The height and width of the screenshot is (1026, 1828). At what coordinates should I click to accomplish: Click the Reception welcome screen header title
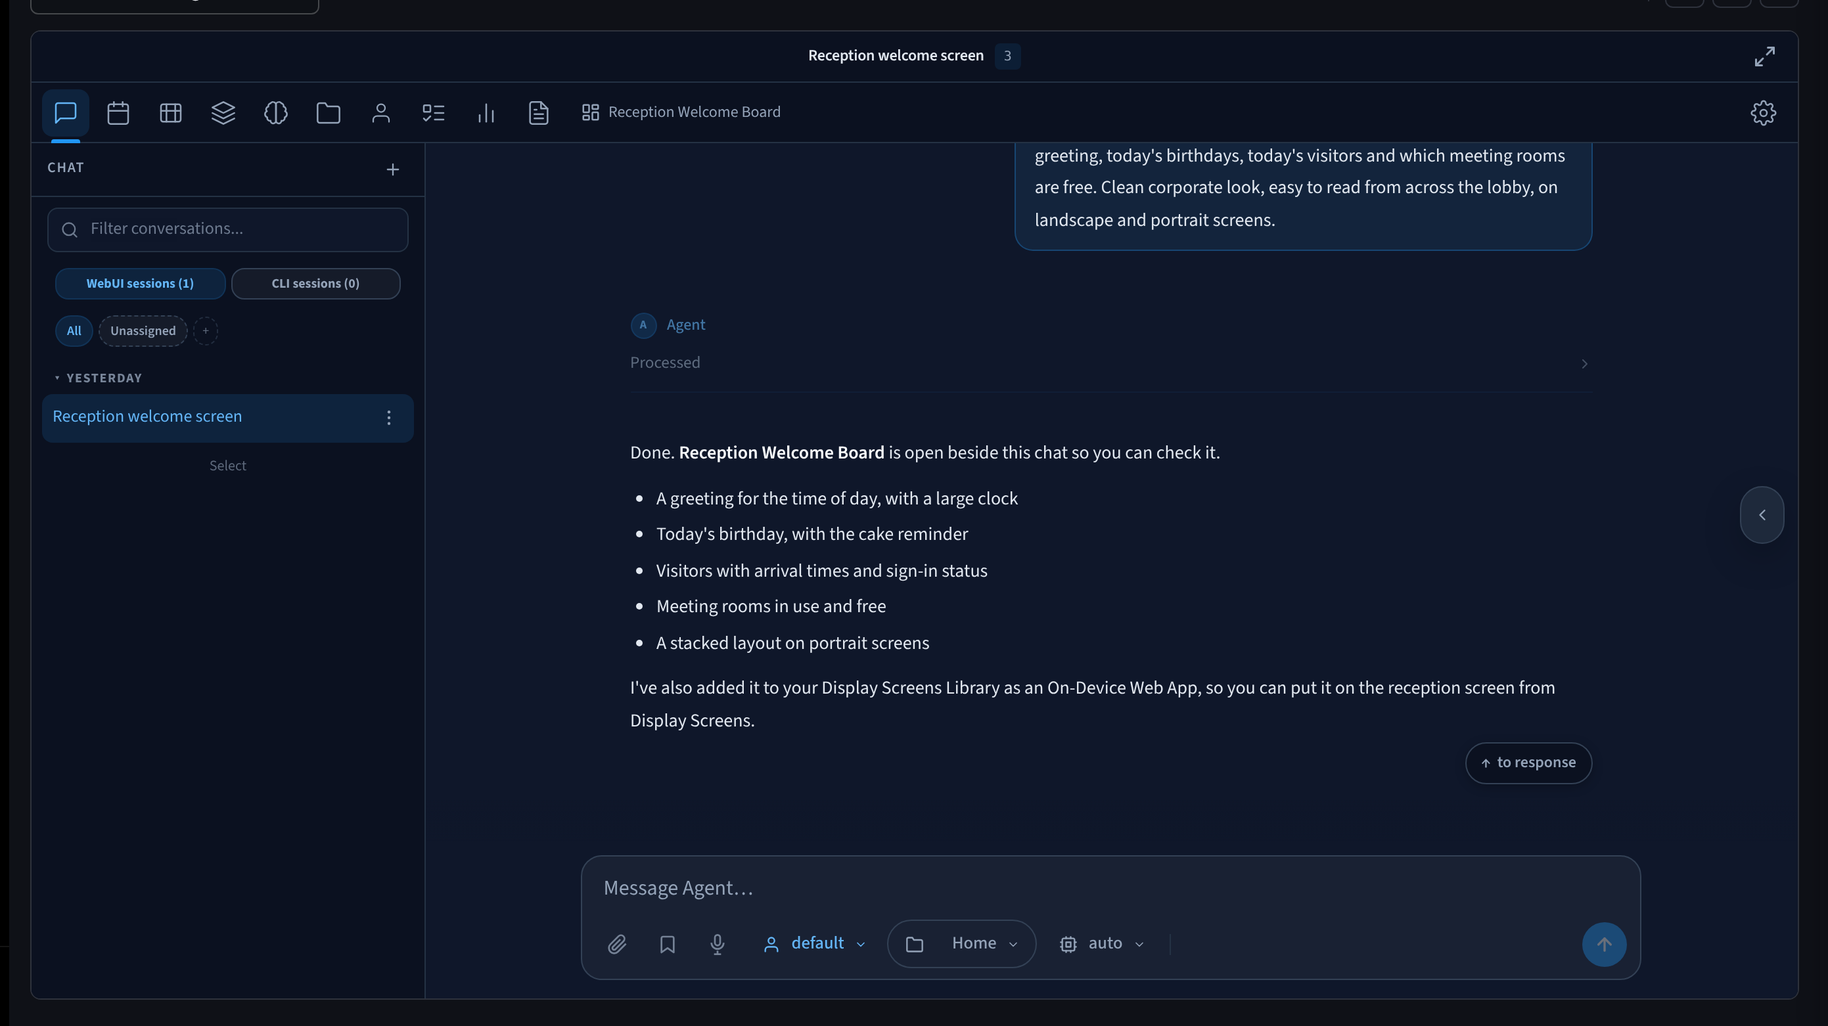point(896,56)
